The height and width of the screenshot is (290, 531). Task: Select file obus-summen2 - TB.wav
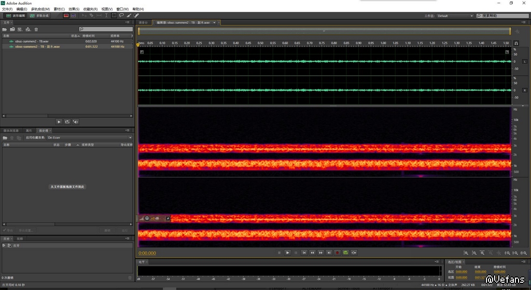32,41
